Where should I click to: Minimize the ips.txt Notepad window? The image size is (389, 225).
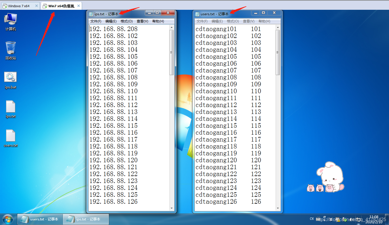pos(149,13)
